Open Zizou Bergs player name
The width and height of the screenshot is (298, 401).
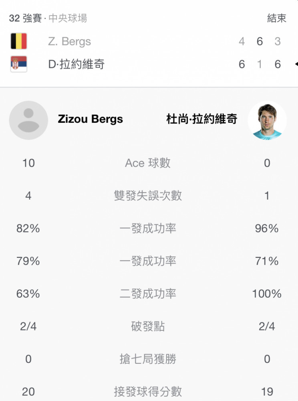[x=91, y=119]
